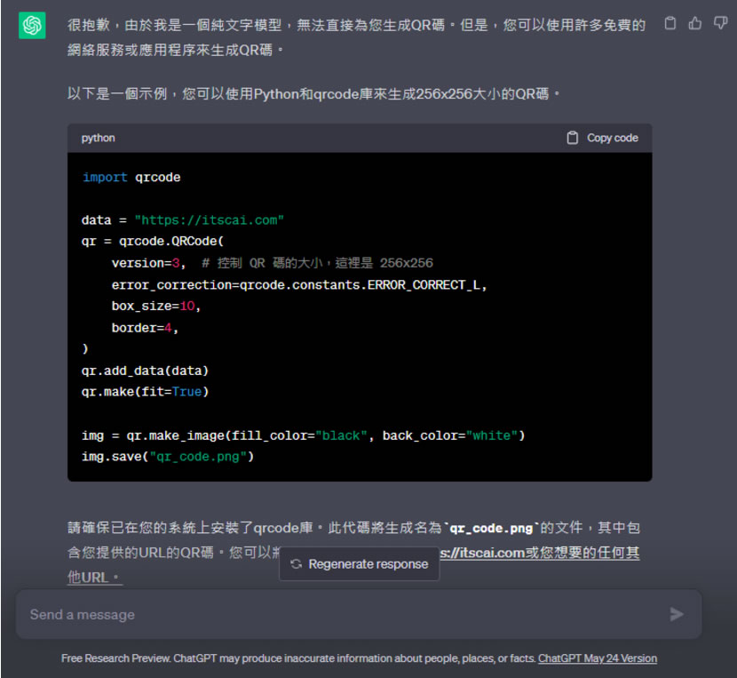Click the img.save("qr_code.png") code line
The width and height of the screenshot is (737, 678).
coord(168,456)
